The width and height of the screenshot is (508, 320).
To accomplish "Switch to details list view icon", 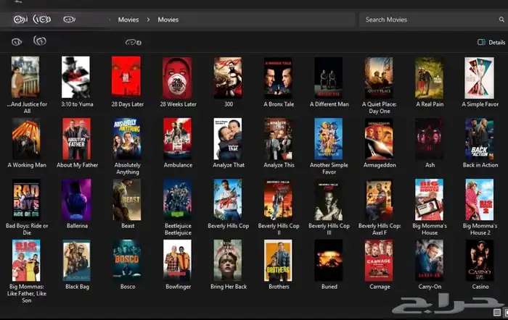I will click(x=497, y=312).
